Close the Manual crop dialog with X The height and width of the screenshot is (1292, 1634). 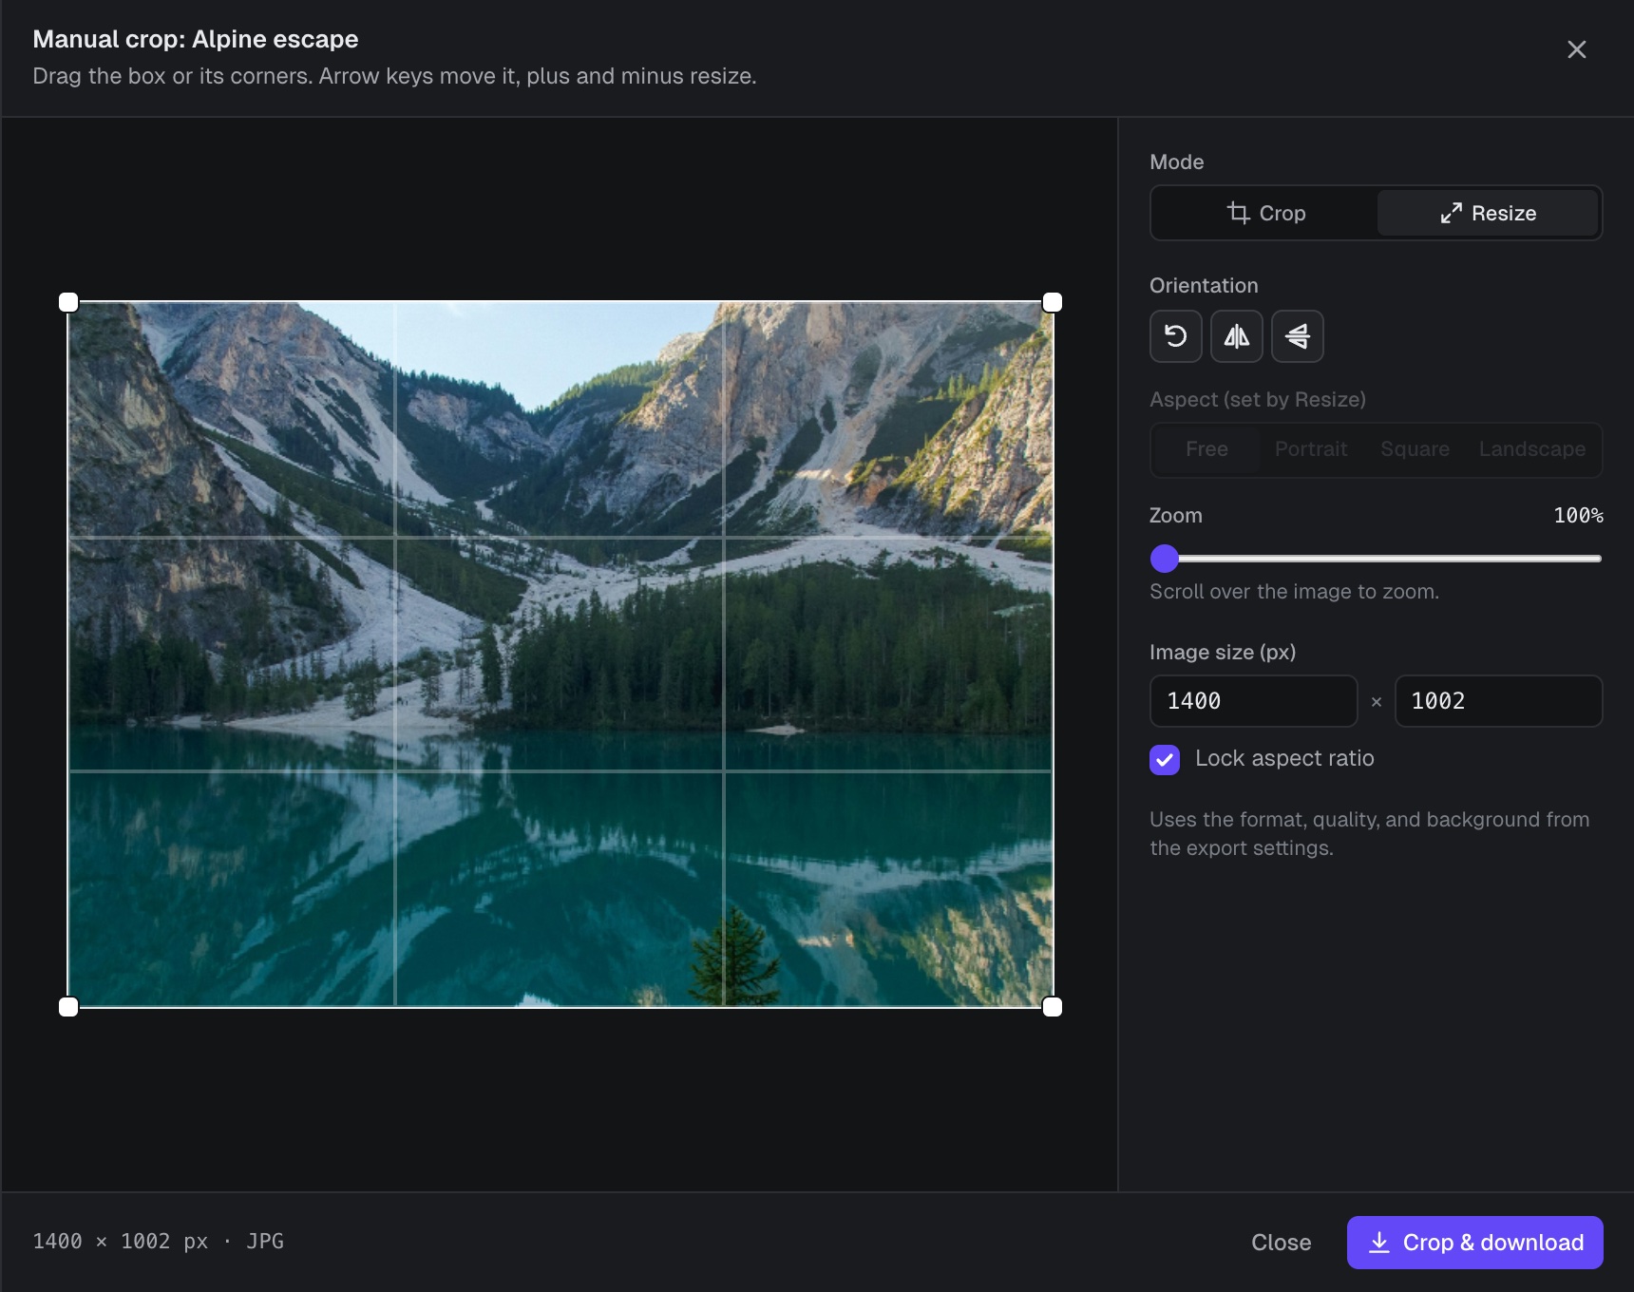(1576, 49)
